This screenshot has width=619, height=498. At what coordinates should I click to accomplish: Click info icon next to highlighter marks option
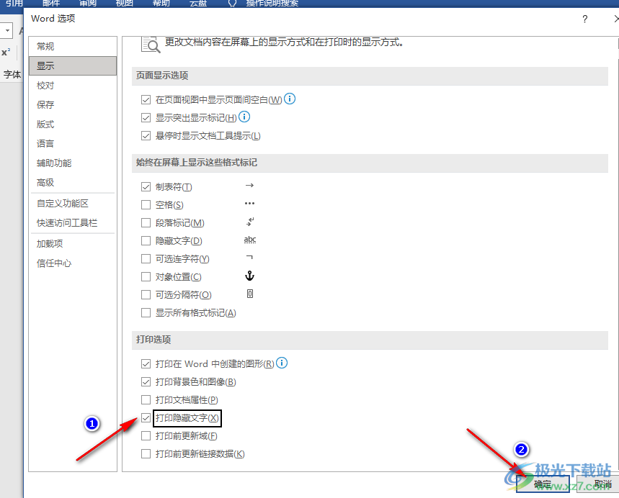[244, 117]
